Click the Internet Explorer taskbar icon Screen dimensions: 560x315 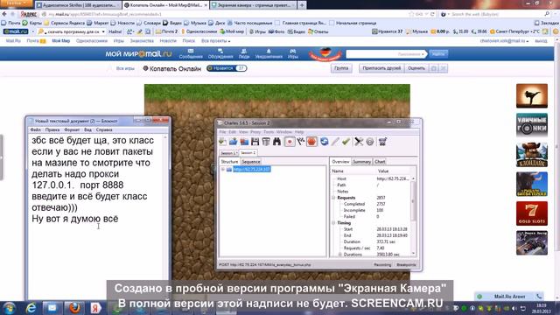[x=31, y=308]
